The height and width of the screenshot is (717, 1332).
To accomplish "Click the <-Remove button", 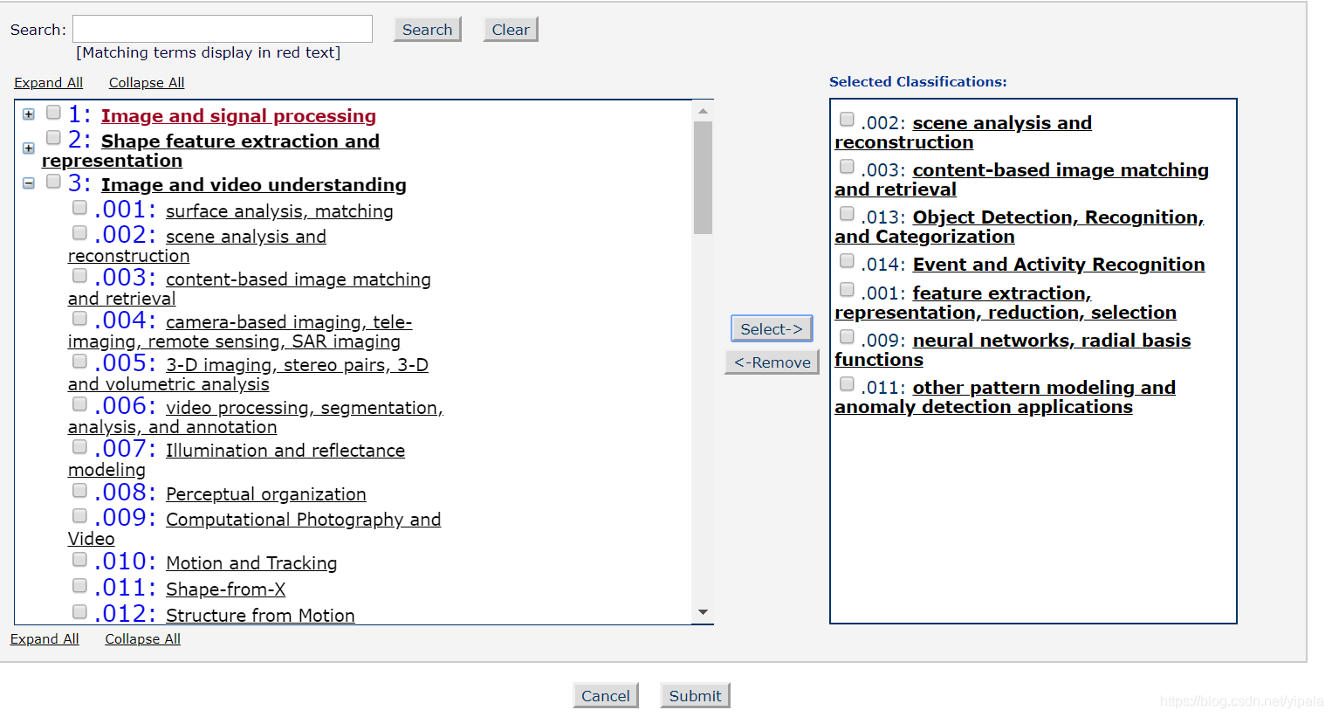I will (772, 362).
